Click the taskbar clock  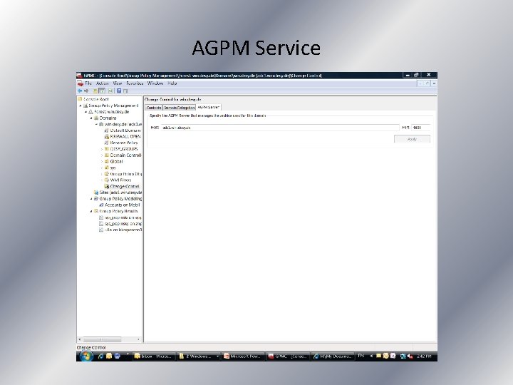click(x=425, y=356)
